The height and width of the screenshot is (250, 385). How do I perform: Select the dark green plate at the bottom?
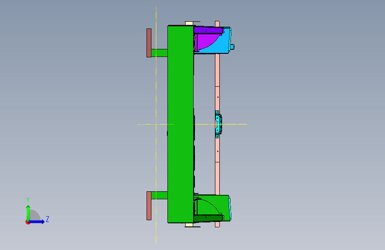pyautogui.click(x=208, y=218)
